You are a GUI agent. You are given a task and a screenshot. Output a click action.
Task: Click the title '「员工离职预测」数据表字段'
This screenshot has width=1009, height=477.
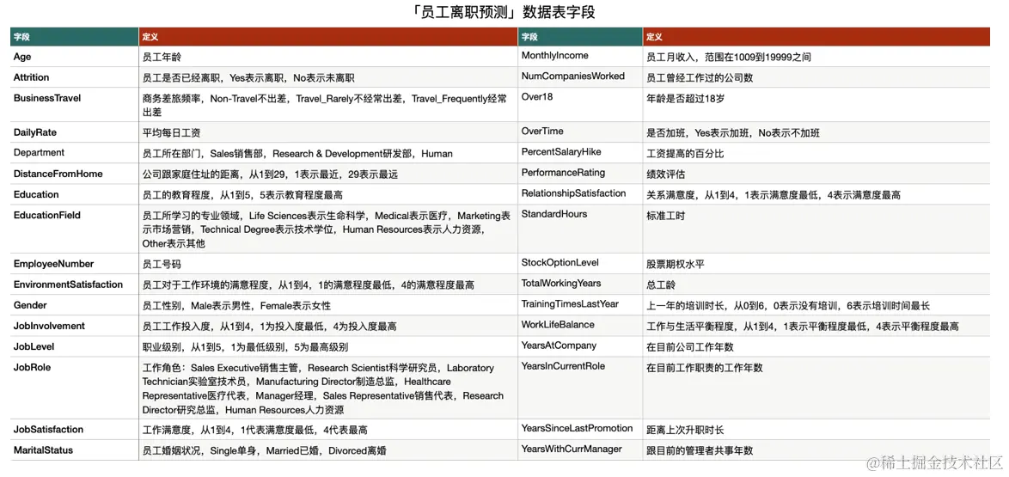[504, 12]
